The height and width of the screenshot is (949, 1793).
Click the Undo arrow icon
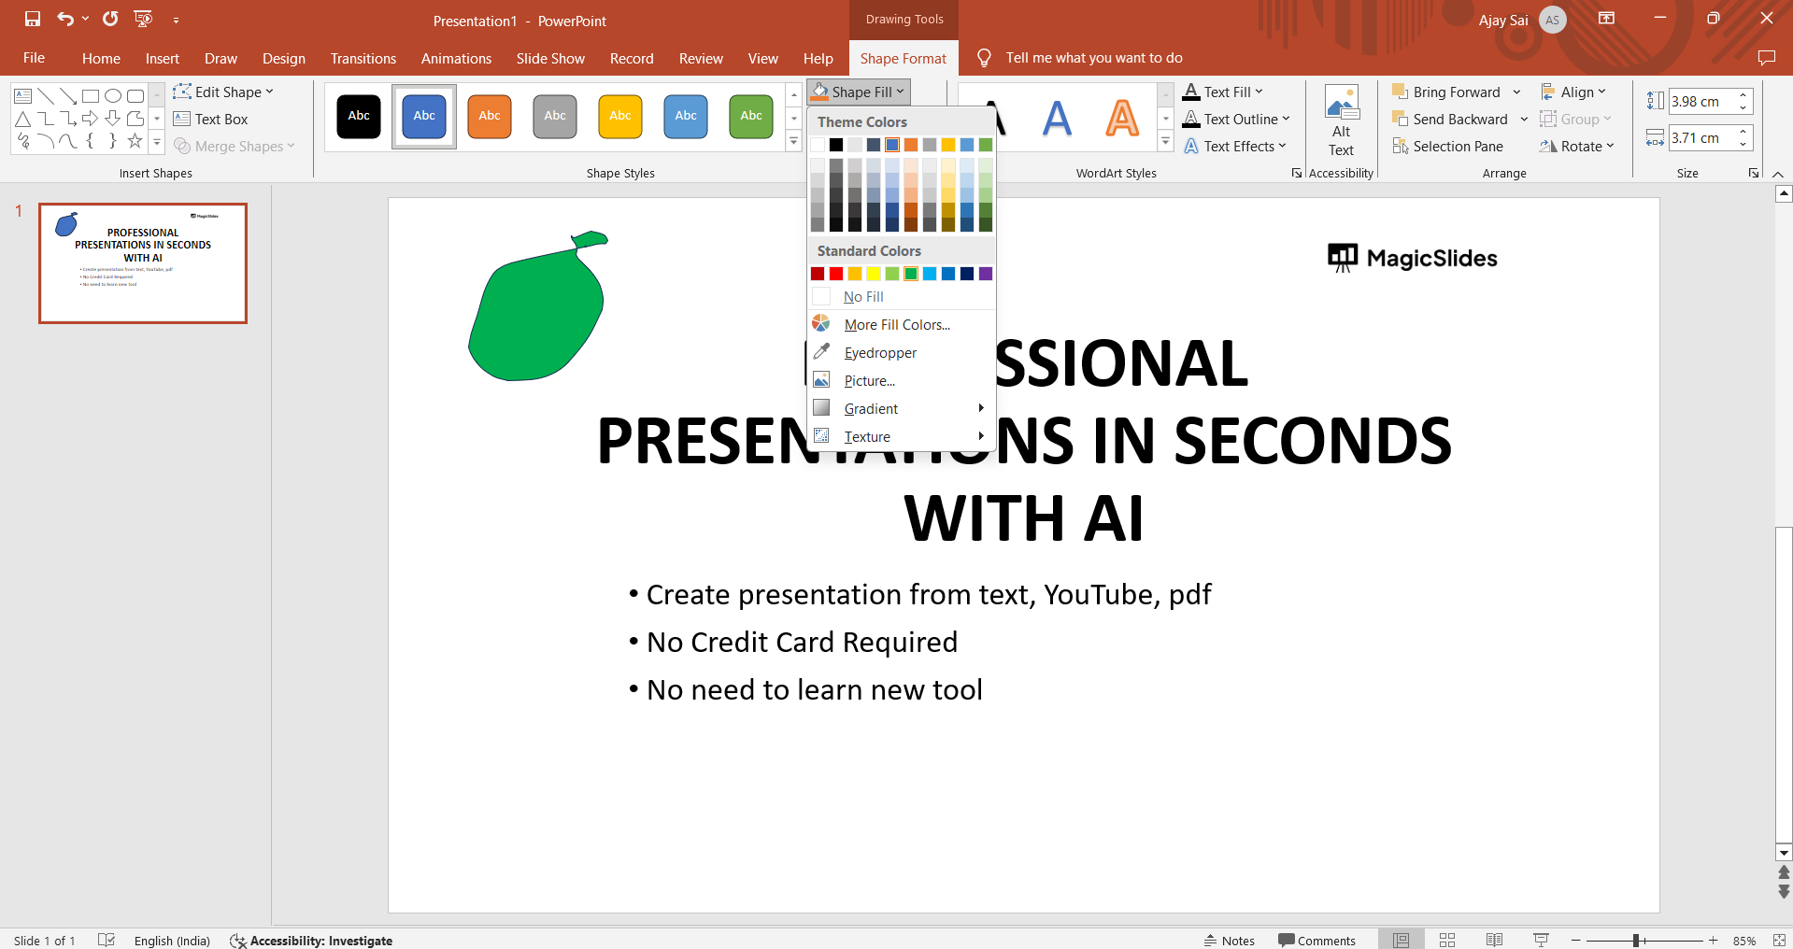(x=64, y=19)
